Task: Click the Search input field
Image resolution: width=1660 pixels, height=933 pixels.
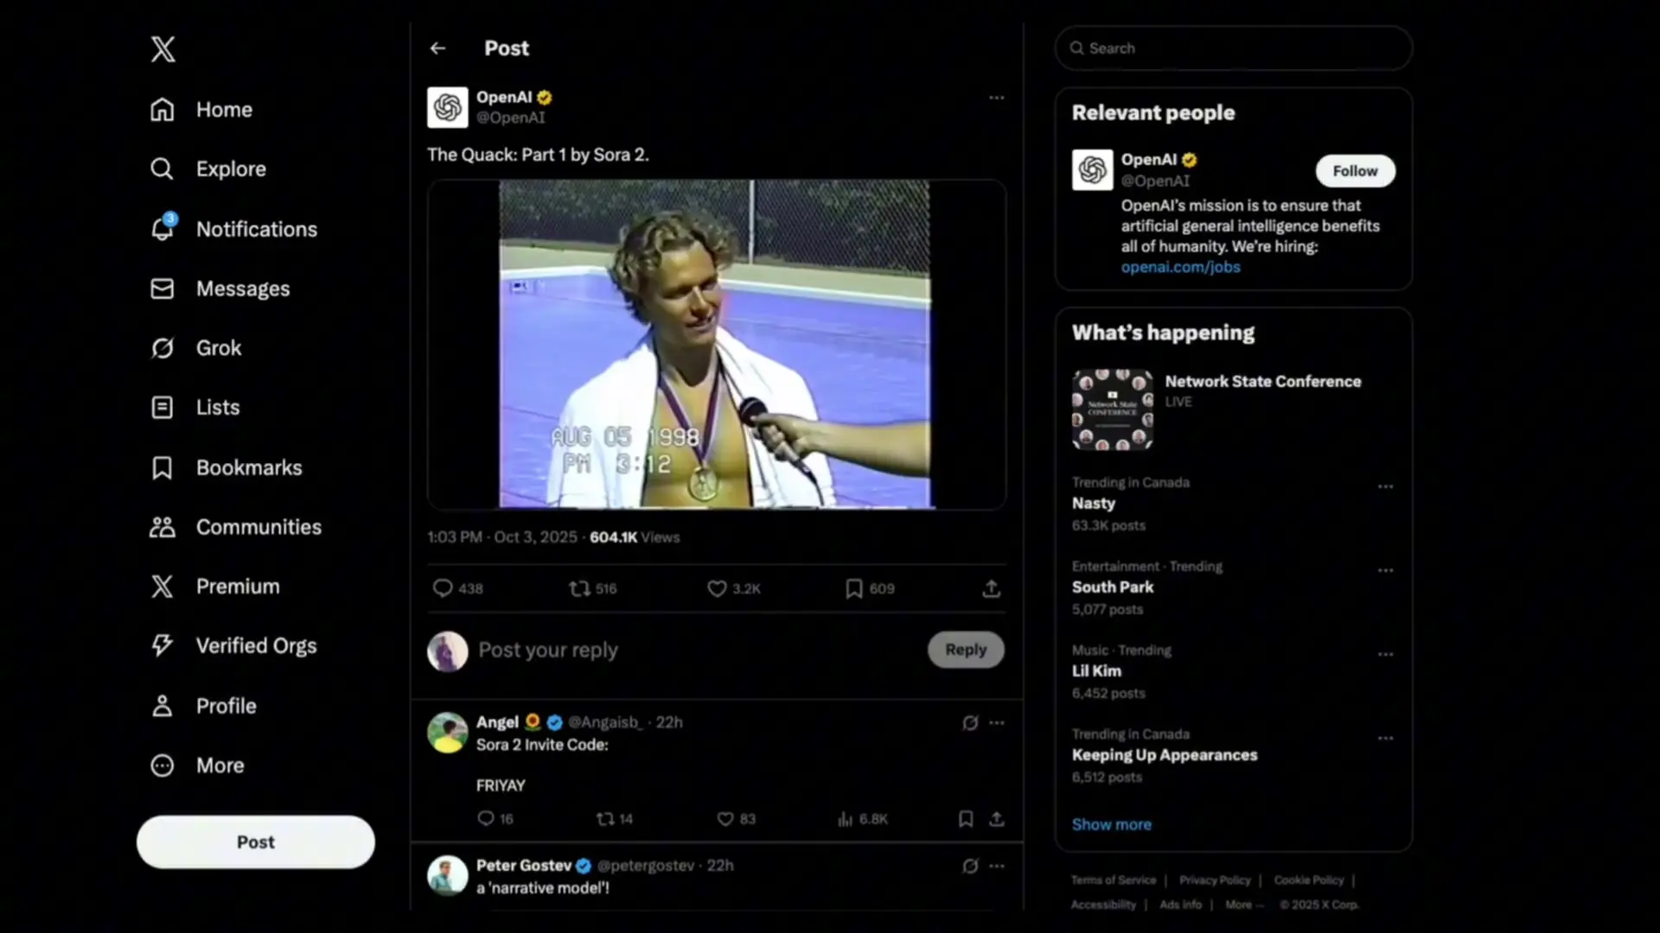Action: point(1234,48)
